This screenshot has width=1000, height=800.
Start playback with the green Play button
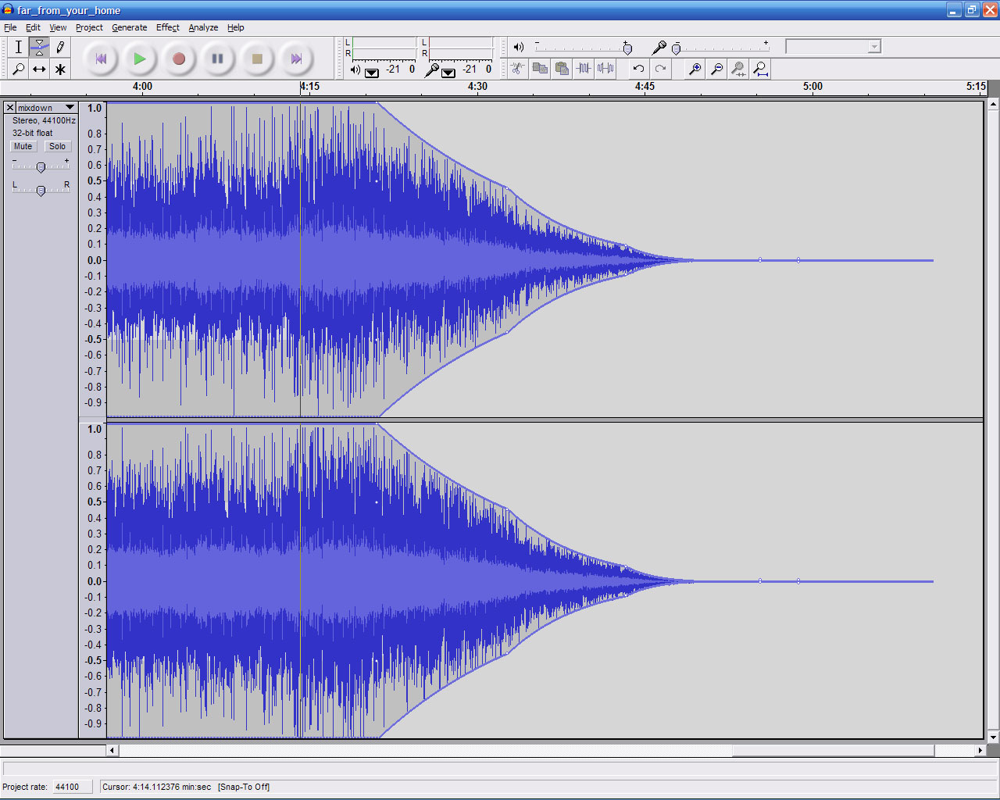pos(139,59)
